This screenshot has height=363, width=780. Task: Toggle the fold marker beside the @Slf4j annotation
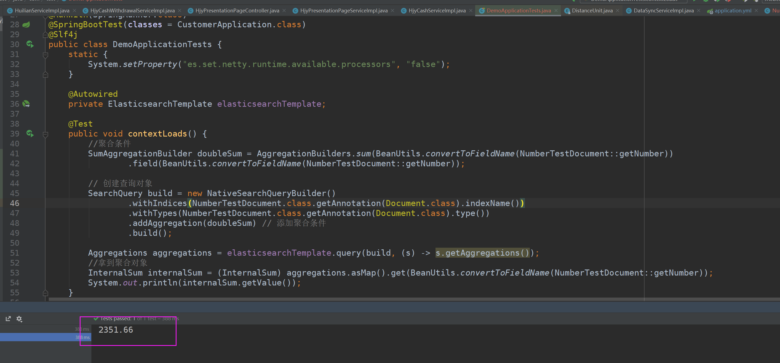pos(46,35)
